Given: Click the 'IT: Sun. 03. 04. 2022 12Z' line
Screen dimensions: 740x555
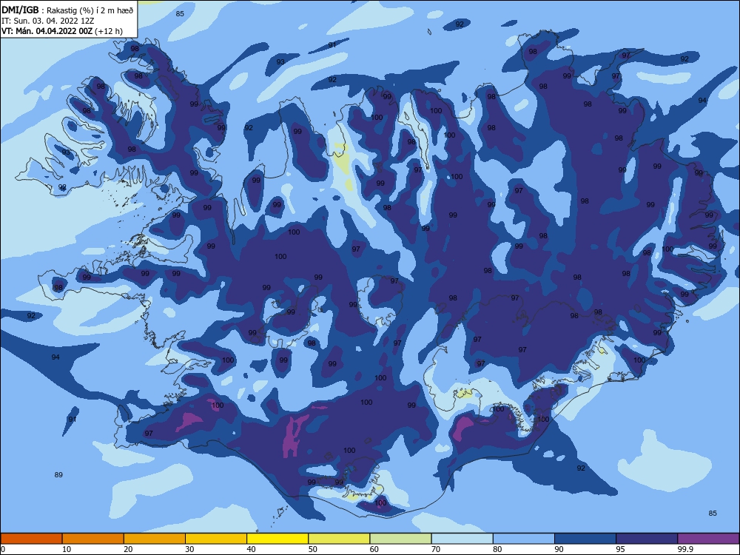Looking at the screenshot, I should click(47, 21).
